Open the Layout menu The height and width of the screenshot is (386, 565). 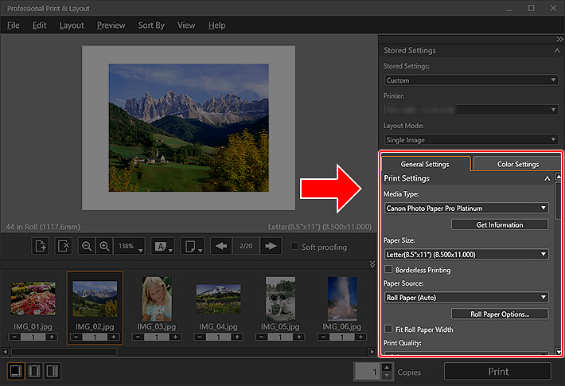click(72, 25)
